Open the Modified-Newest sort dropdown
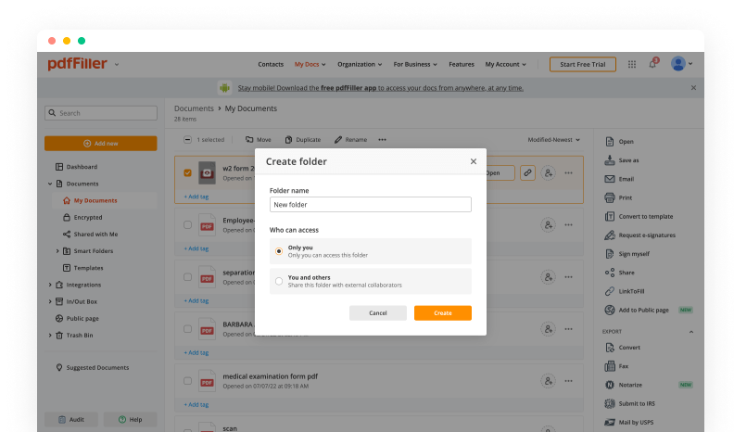Image resolution: width=734 pixels, height=432 pixels. [553, 140]
